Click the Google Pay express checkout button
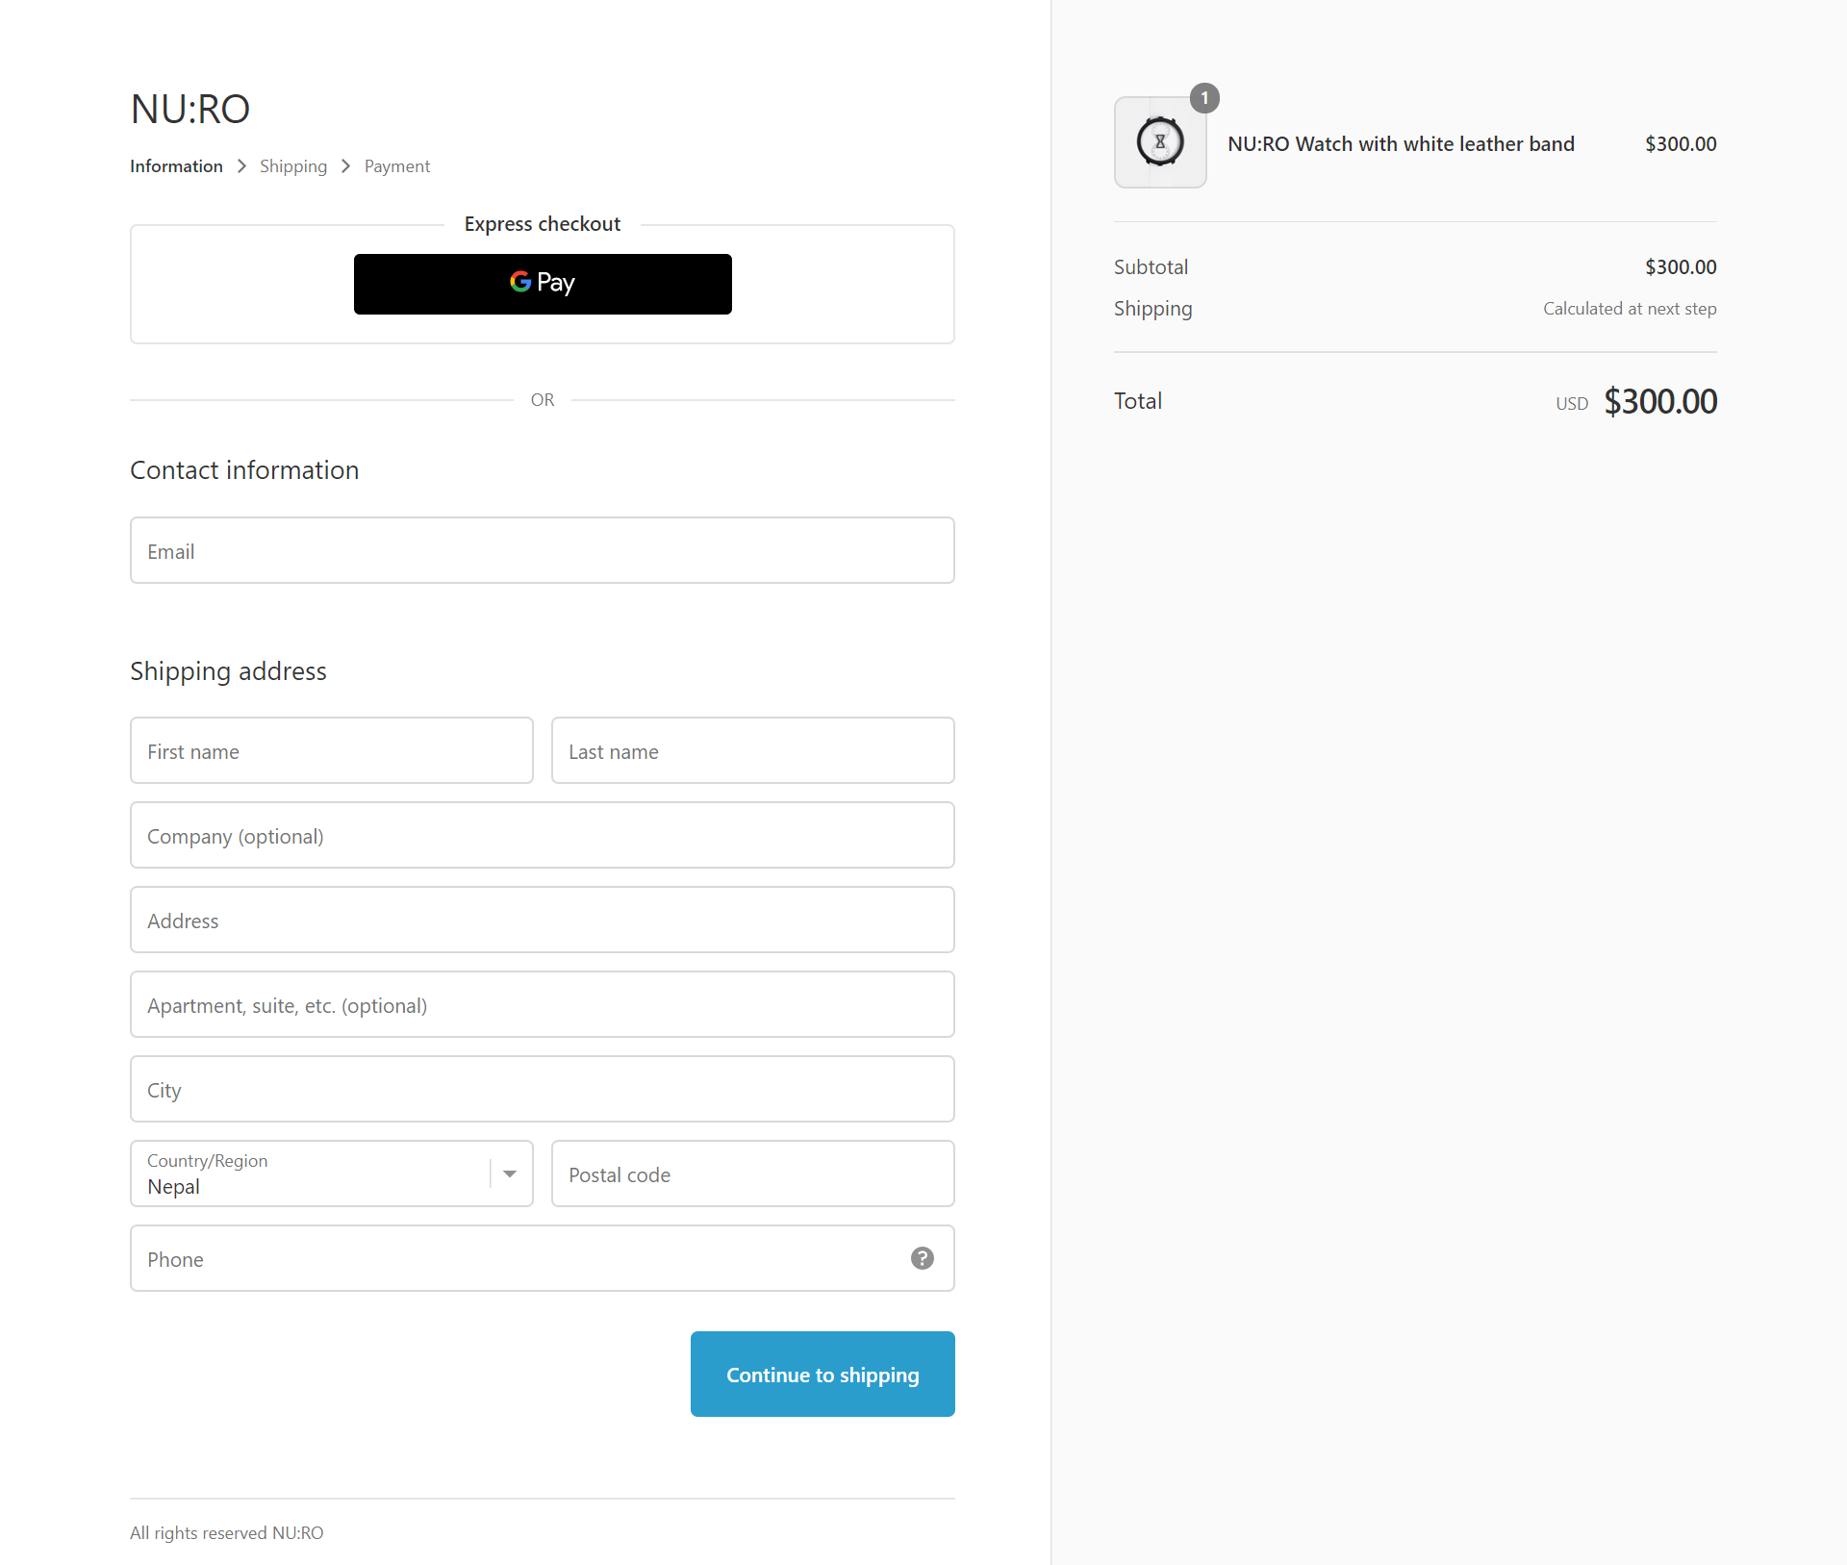Viewport: 1847px width, 1565px height. [x=542, y=283]
